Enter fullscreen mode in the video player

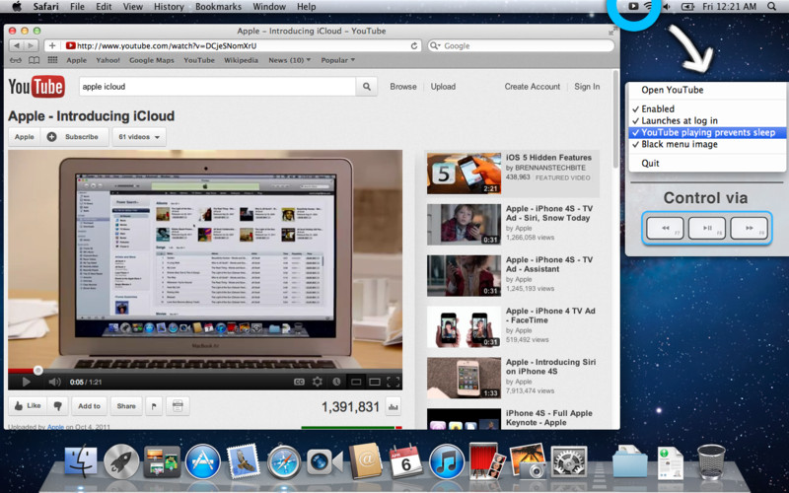tap(393, 382)
